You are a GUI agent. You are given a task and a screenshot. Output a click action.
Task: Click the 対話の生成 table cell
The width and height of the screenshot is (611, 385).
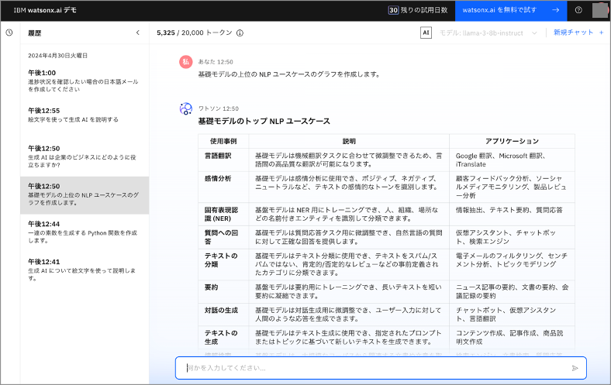223,315
